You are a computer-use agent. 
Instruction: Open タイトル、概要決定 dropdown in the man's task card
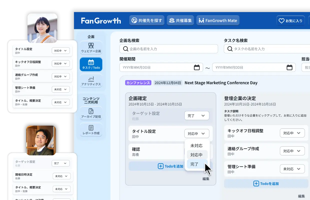(x=61, y=189)
